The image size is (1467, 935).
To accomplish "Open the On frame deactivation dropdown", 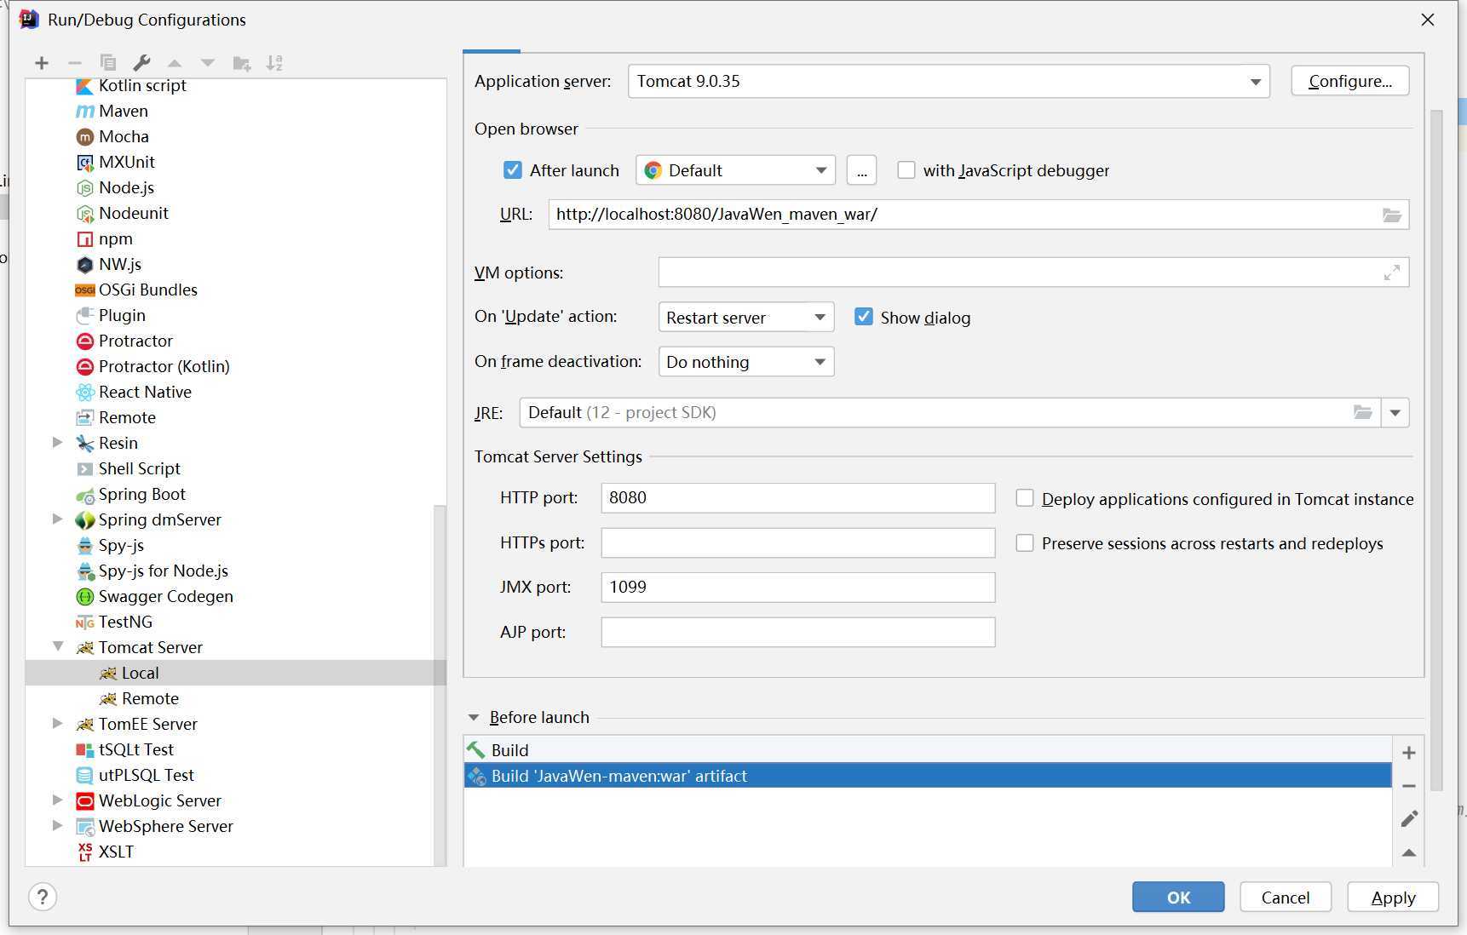I will pyautogui.click(x=746, y=362).
